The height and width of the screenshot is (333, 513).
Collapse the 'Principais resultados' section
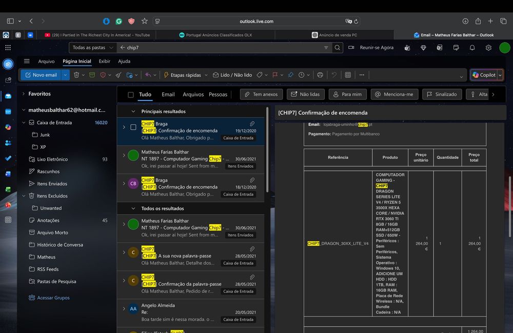tap(134, 111)
